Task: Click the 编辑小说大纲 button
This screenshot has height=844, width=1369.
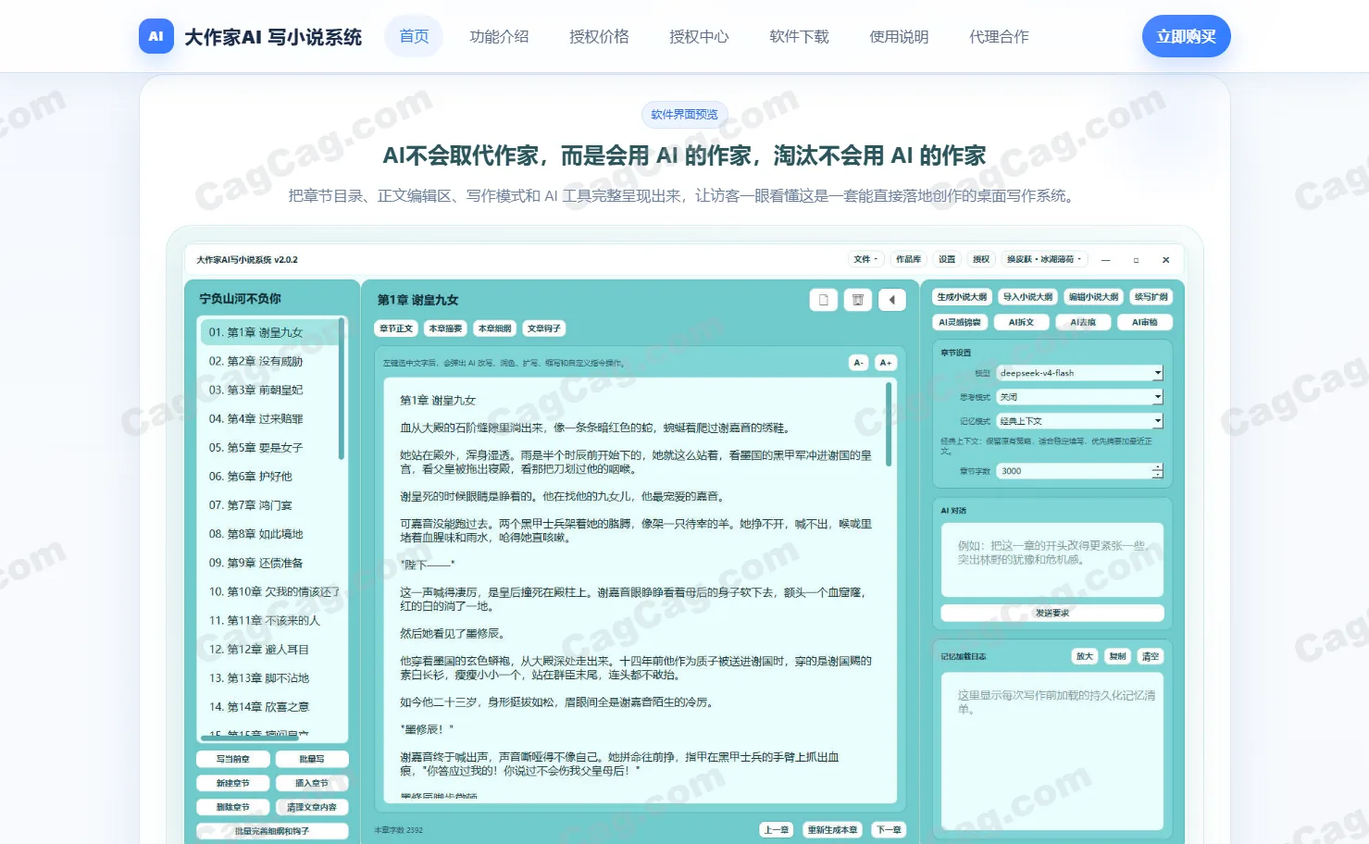Action: click(1093, 297)
